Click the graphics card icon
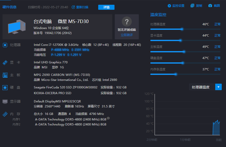The height and width of the screenshot is (147, 226). tap(5, 63)
